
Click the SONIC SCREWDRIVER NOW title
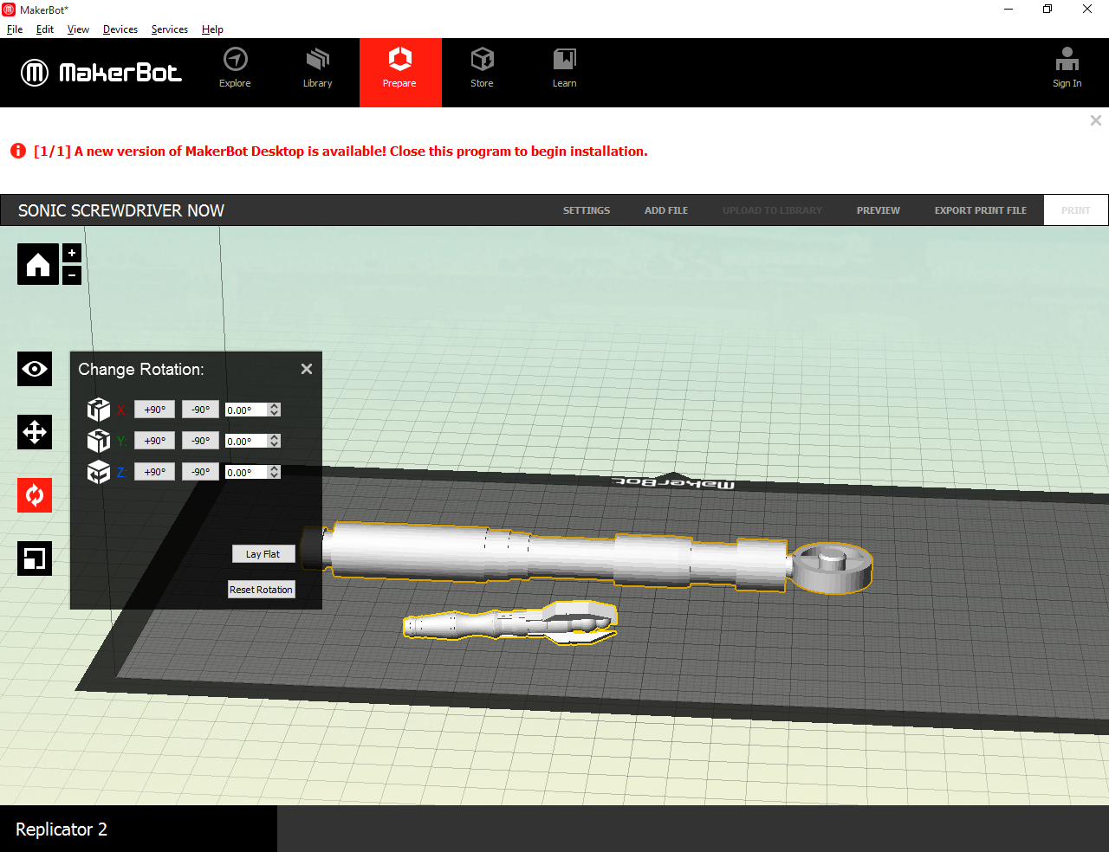coord(121,210)
